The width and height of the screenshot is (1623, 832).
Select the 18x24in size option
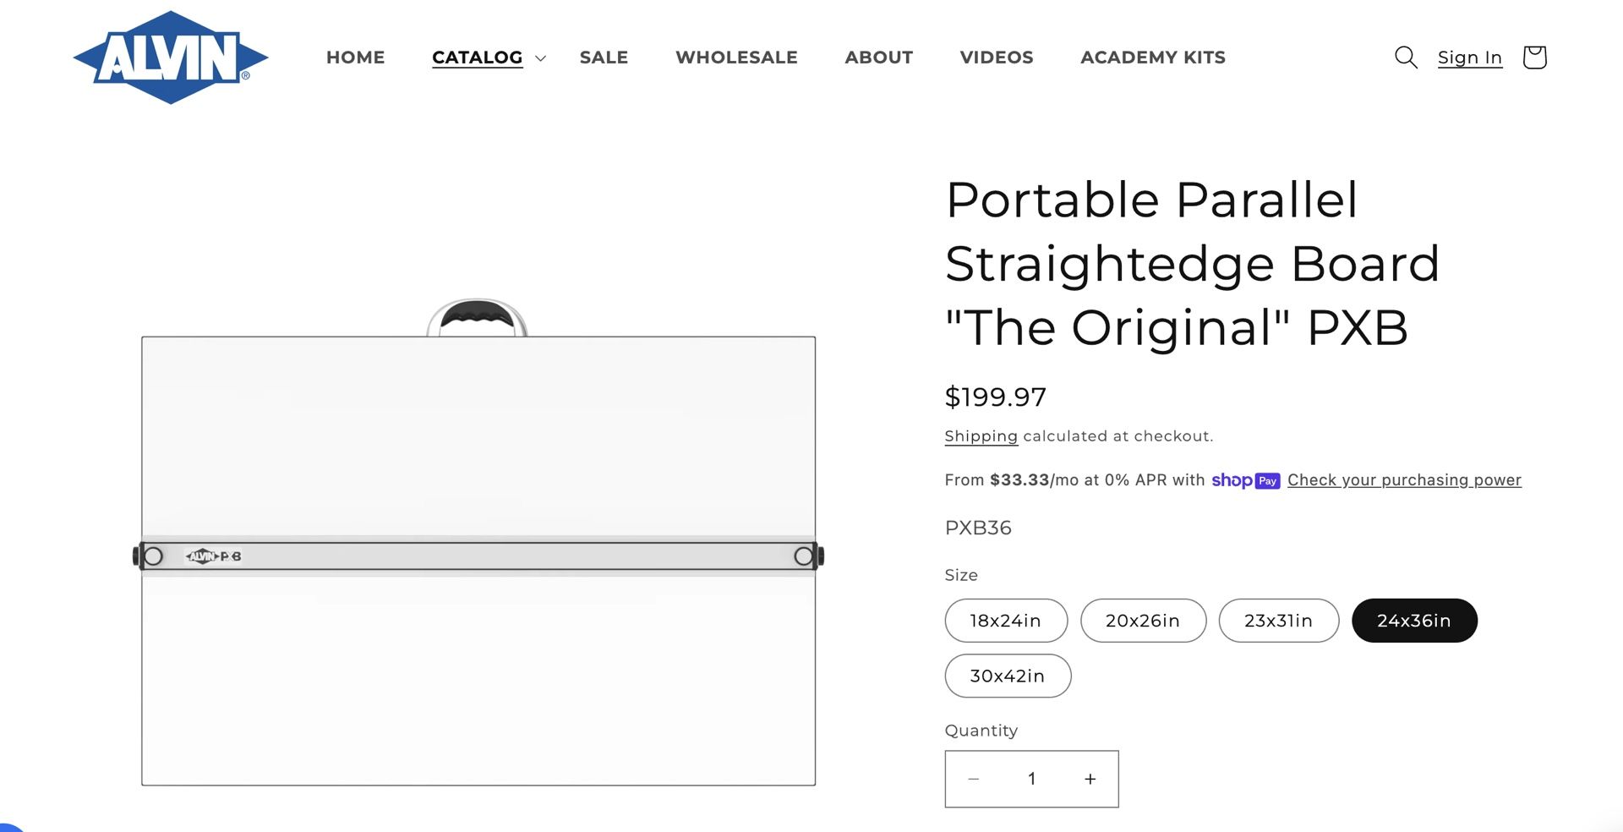tap(1005, 621)
